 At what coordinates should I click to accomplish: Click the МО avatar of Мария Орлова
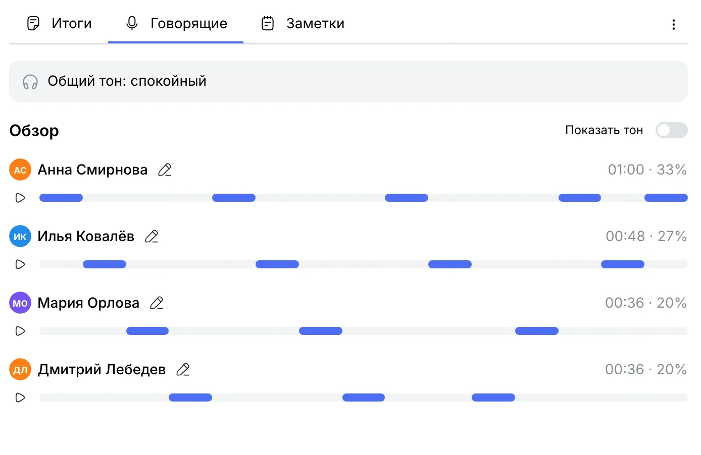20,303
